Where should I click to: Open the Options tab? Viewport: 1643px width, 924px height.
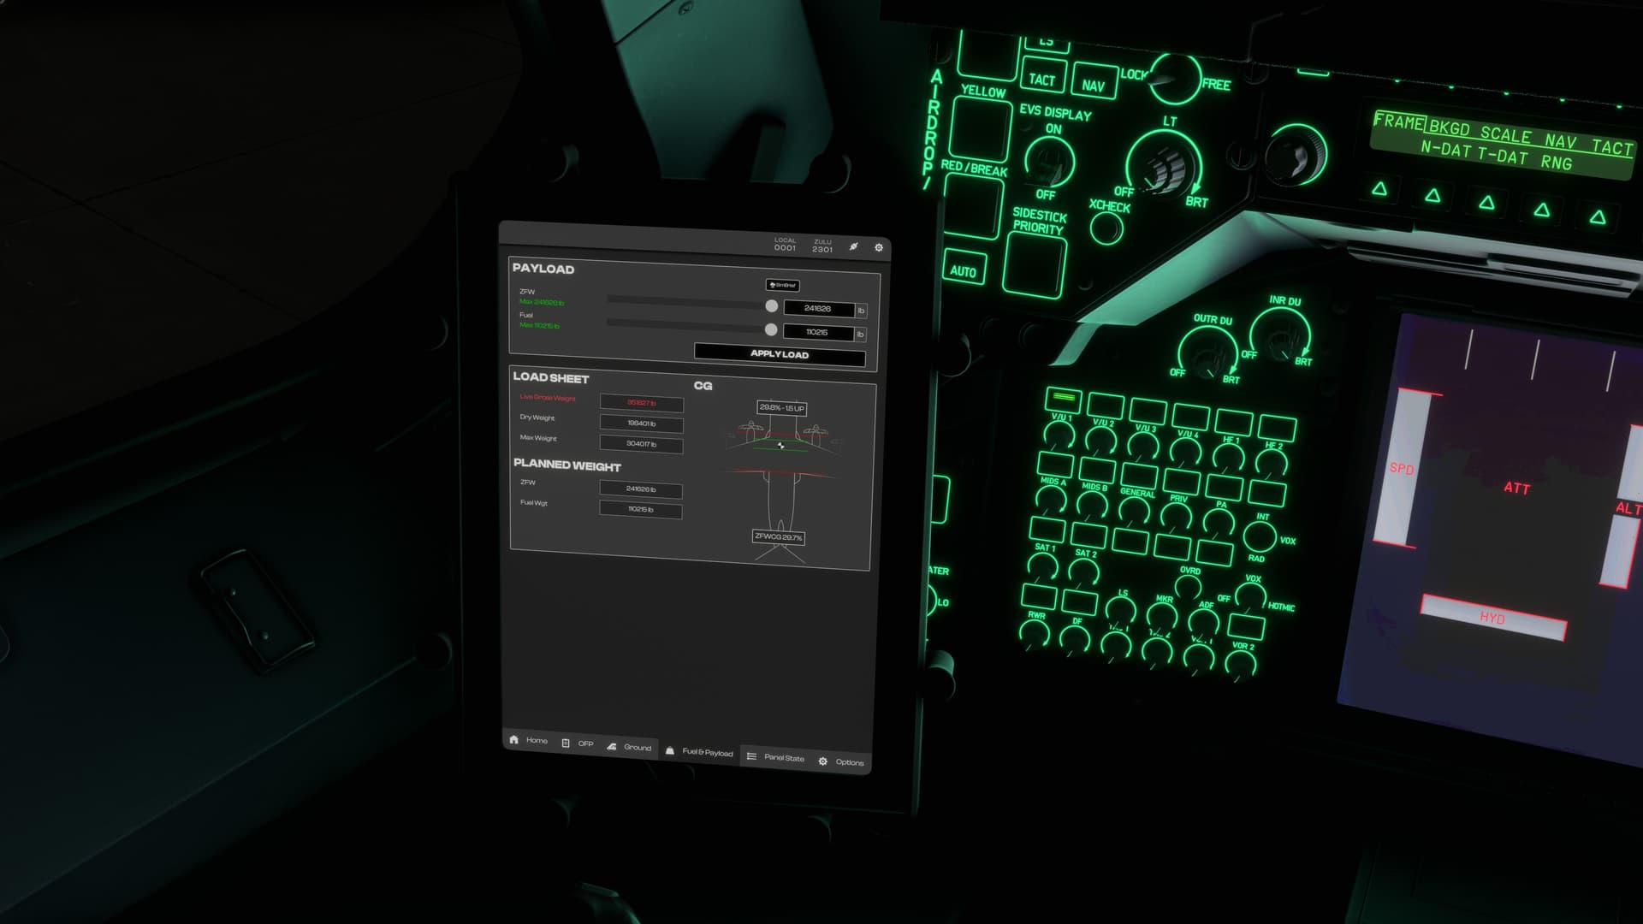(x=841, y=761)
